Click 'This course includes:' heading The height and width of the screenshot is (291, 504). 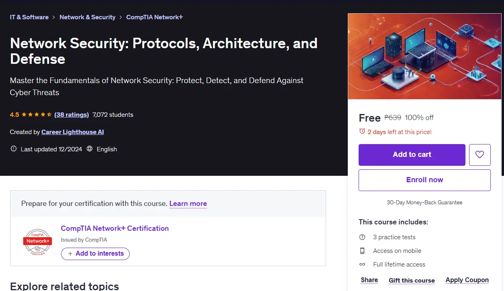(394, 222)
